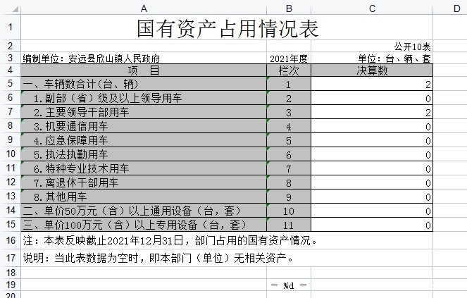Image resolution: width=467 pixels, height=298 pixels.
Task: Click the 决算数 value for 其他用车
Action: [x=372, y=197]
